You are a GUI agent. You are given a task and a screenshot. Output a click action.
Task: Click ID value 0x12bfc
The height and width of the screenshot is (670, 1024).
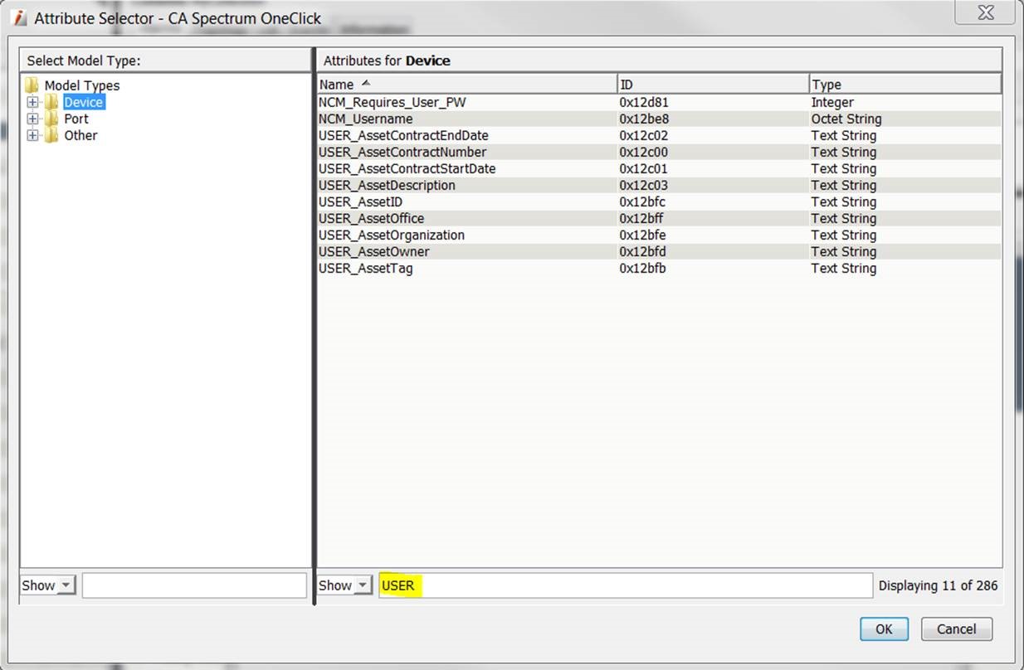coord(642,201)
